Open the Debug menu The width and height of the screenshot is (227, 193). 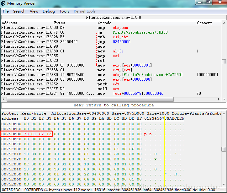click(x=49, y=11)
